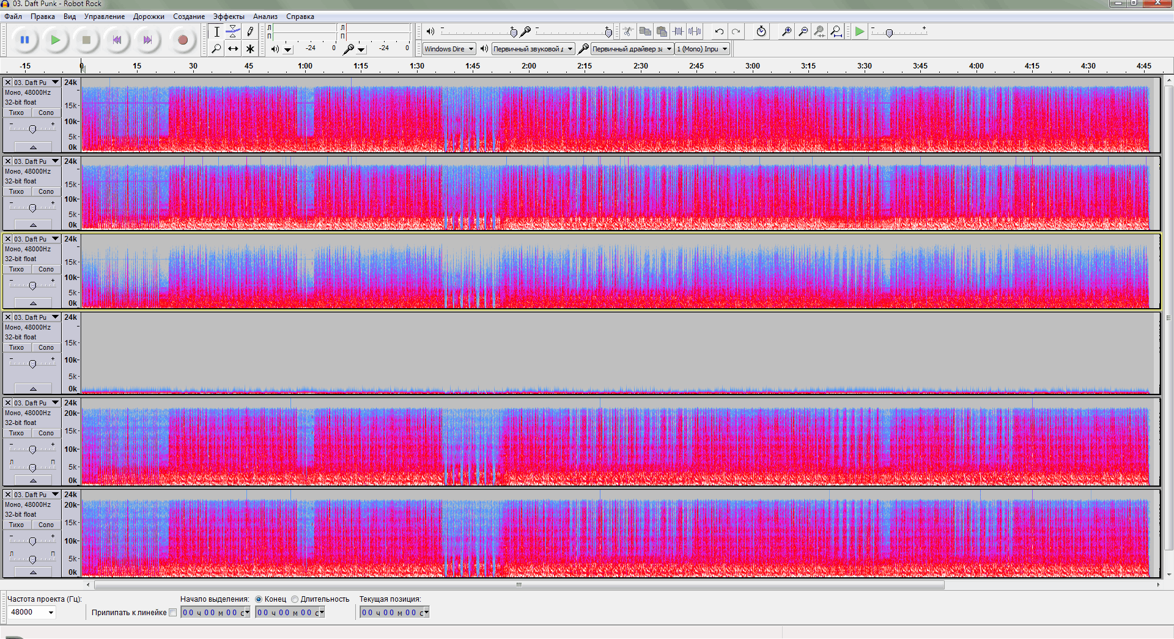Close the first track with its X
This screenshot has height=639, width=1174.
(8, 83)
